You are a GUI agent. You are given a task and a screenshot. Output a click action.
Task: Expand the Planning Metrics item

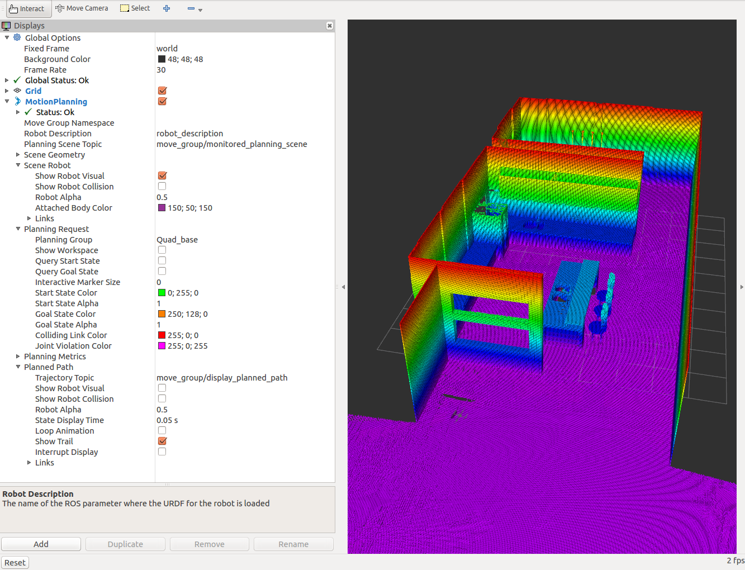(x=17, y=356)
